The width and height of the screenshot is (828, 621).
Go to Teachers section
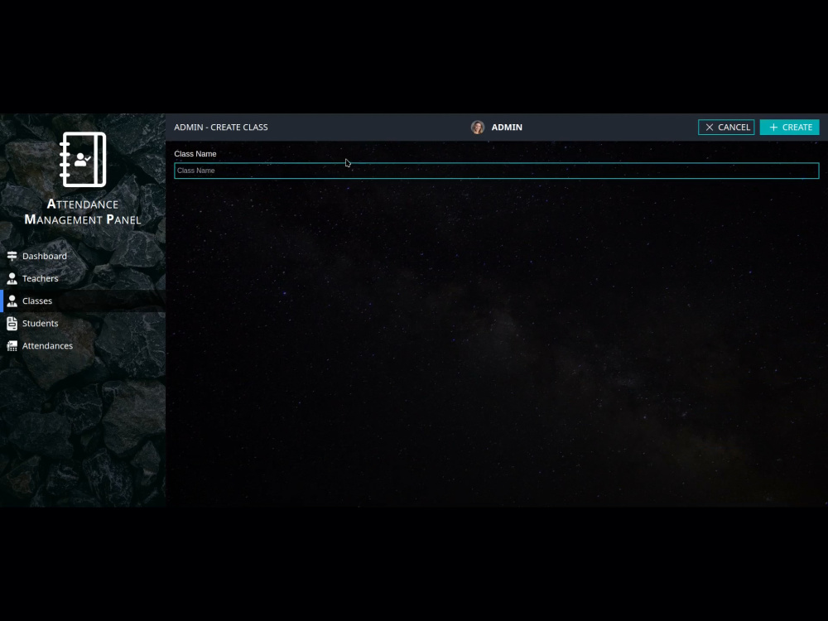[x=83, y=278]
